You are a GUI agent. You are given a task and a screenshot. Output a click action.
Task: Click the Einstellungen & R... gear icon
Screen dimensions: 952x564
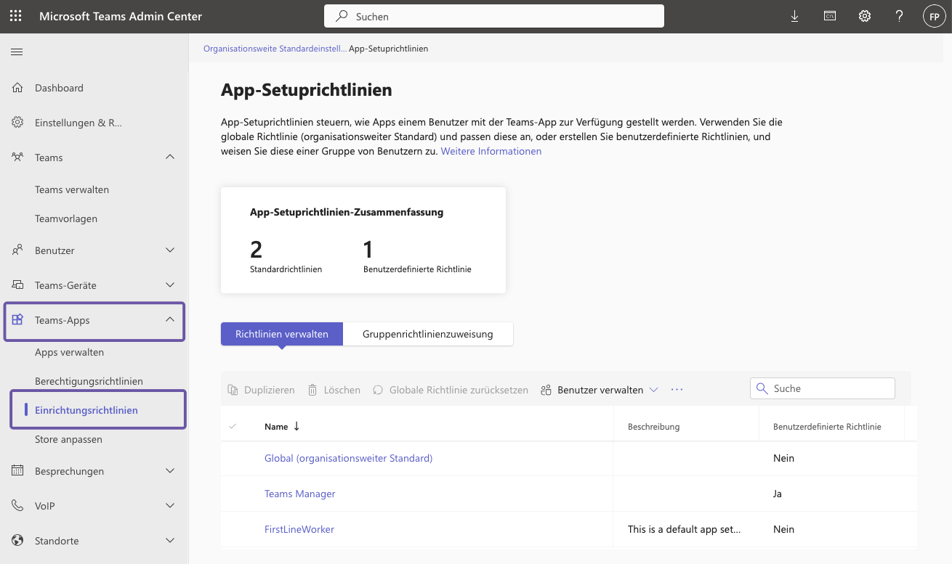(x=18, y=123)
